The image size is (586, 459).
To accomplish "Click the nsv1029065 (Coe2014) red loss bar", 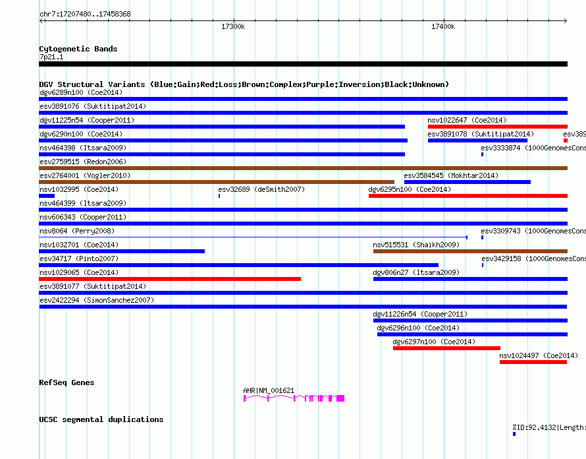I will [x=170, y=279].
